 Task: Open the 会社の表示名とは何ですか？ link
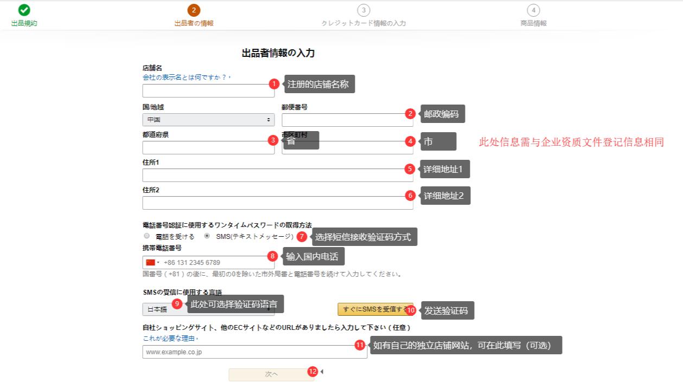click(187, 77)
